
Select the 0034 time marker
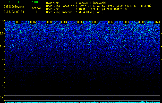click(64, 22)
